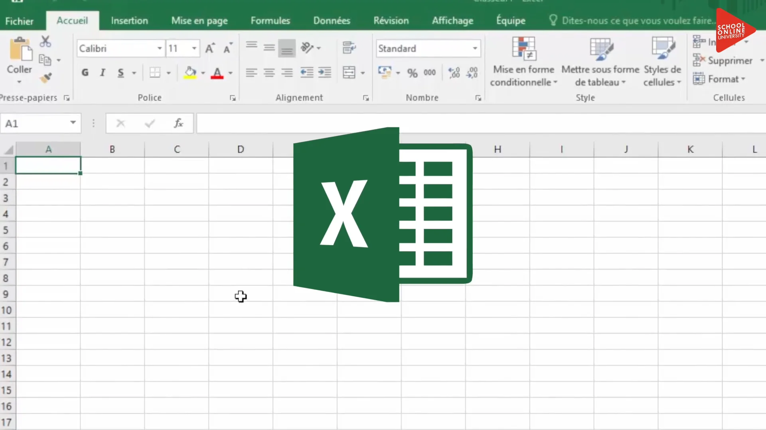The height and width of the screenshot is (430, 766).
Task: Open Police dialog launcher
Action: coord(233,98)
